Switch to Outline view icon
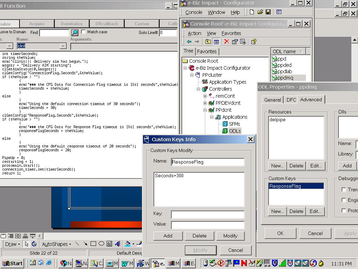Viewport: 358px width, 269px height. 10,236
